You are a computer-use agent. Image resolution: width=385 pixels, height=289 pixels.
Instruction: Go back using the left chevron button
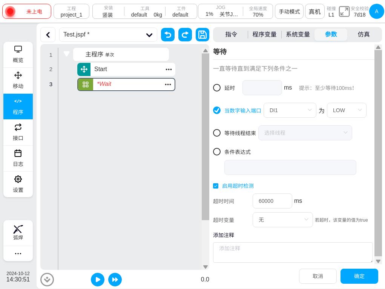48,35
